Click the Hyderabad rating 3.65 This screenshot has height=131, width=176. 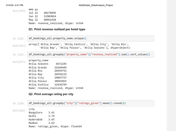(51, 119)
